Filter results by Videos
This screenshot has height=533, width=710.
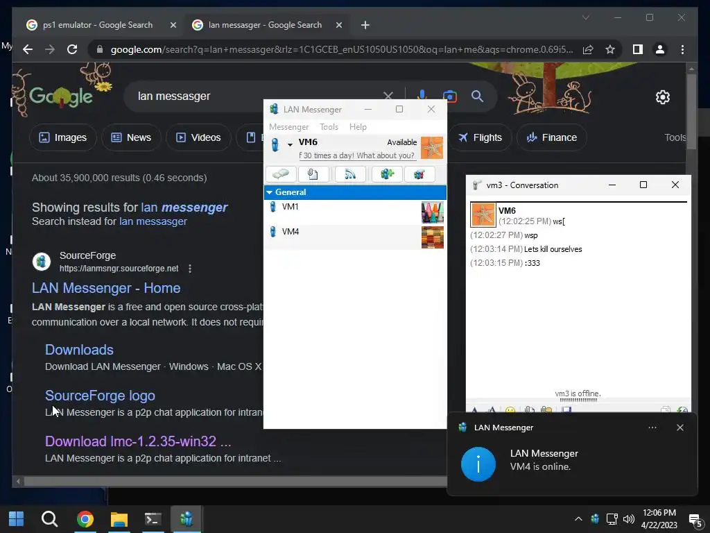click(x=198, y=137)
